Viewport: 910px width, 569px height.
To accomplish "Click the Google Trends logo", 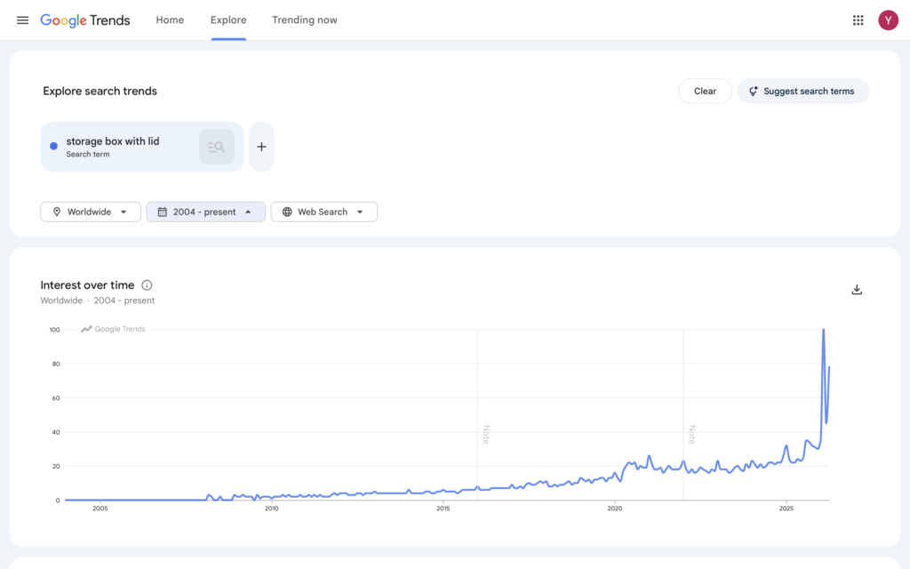I will 85,20.
